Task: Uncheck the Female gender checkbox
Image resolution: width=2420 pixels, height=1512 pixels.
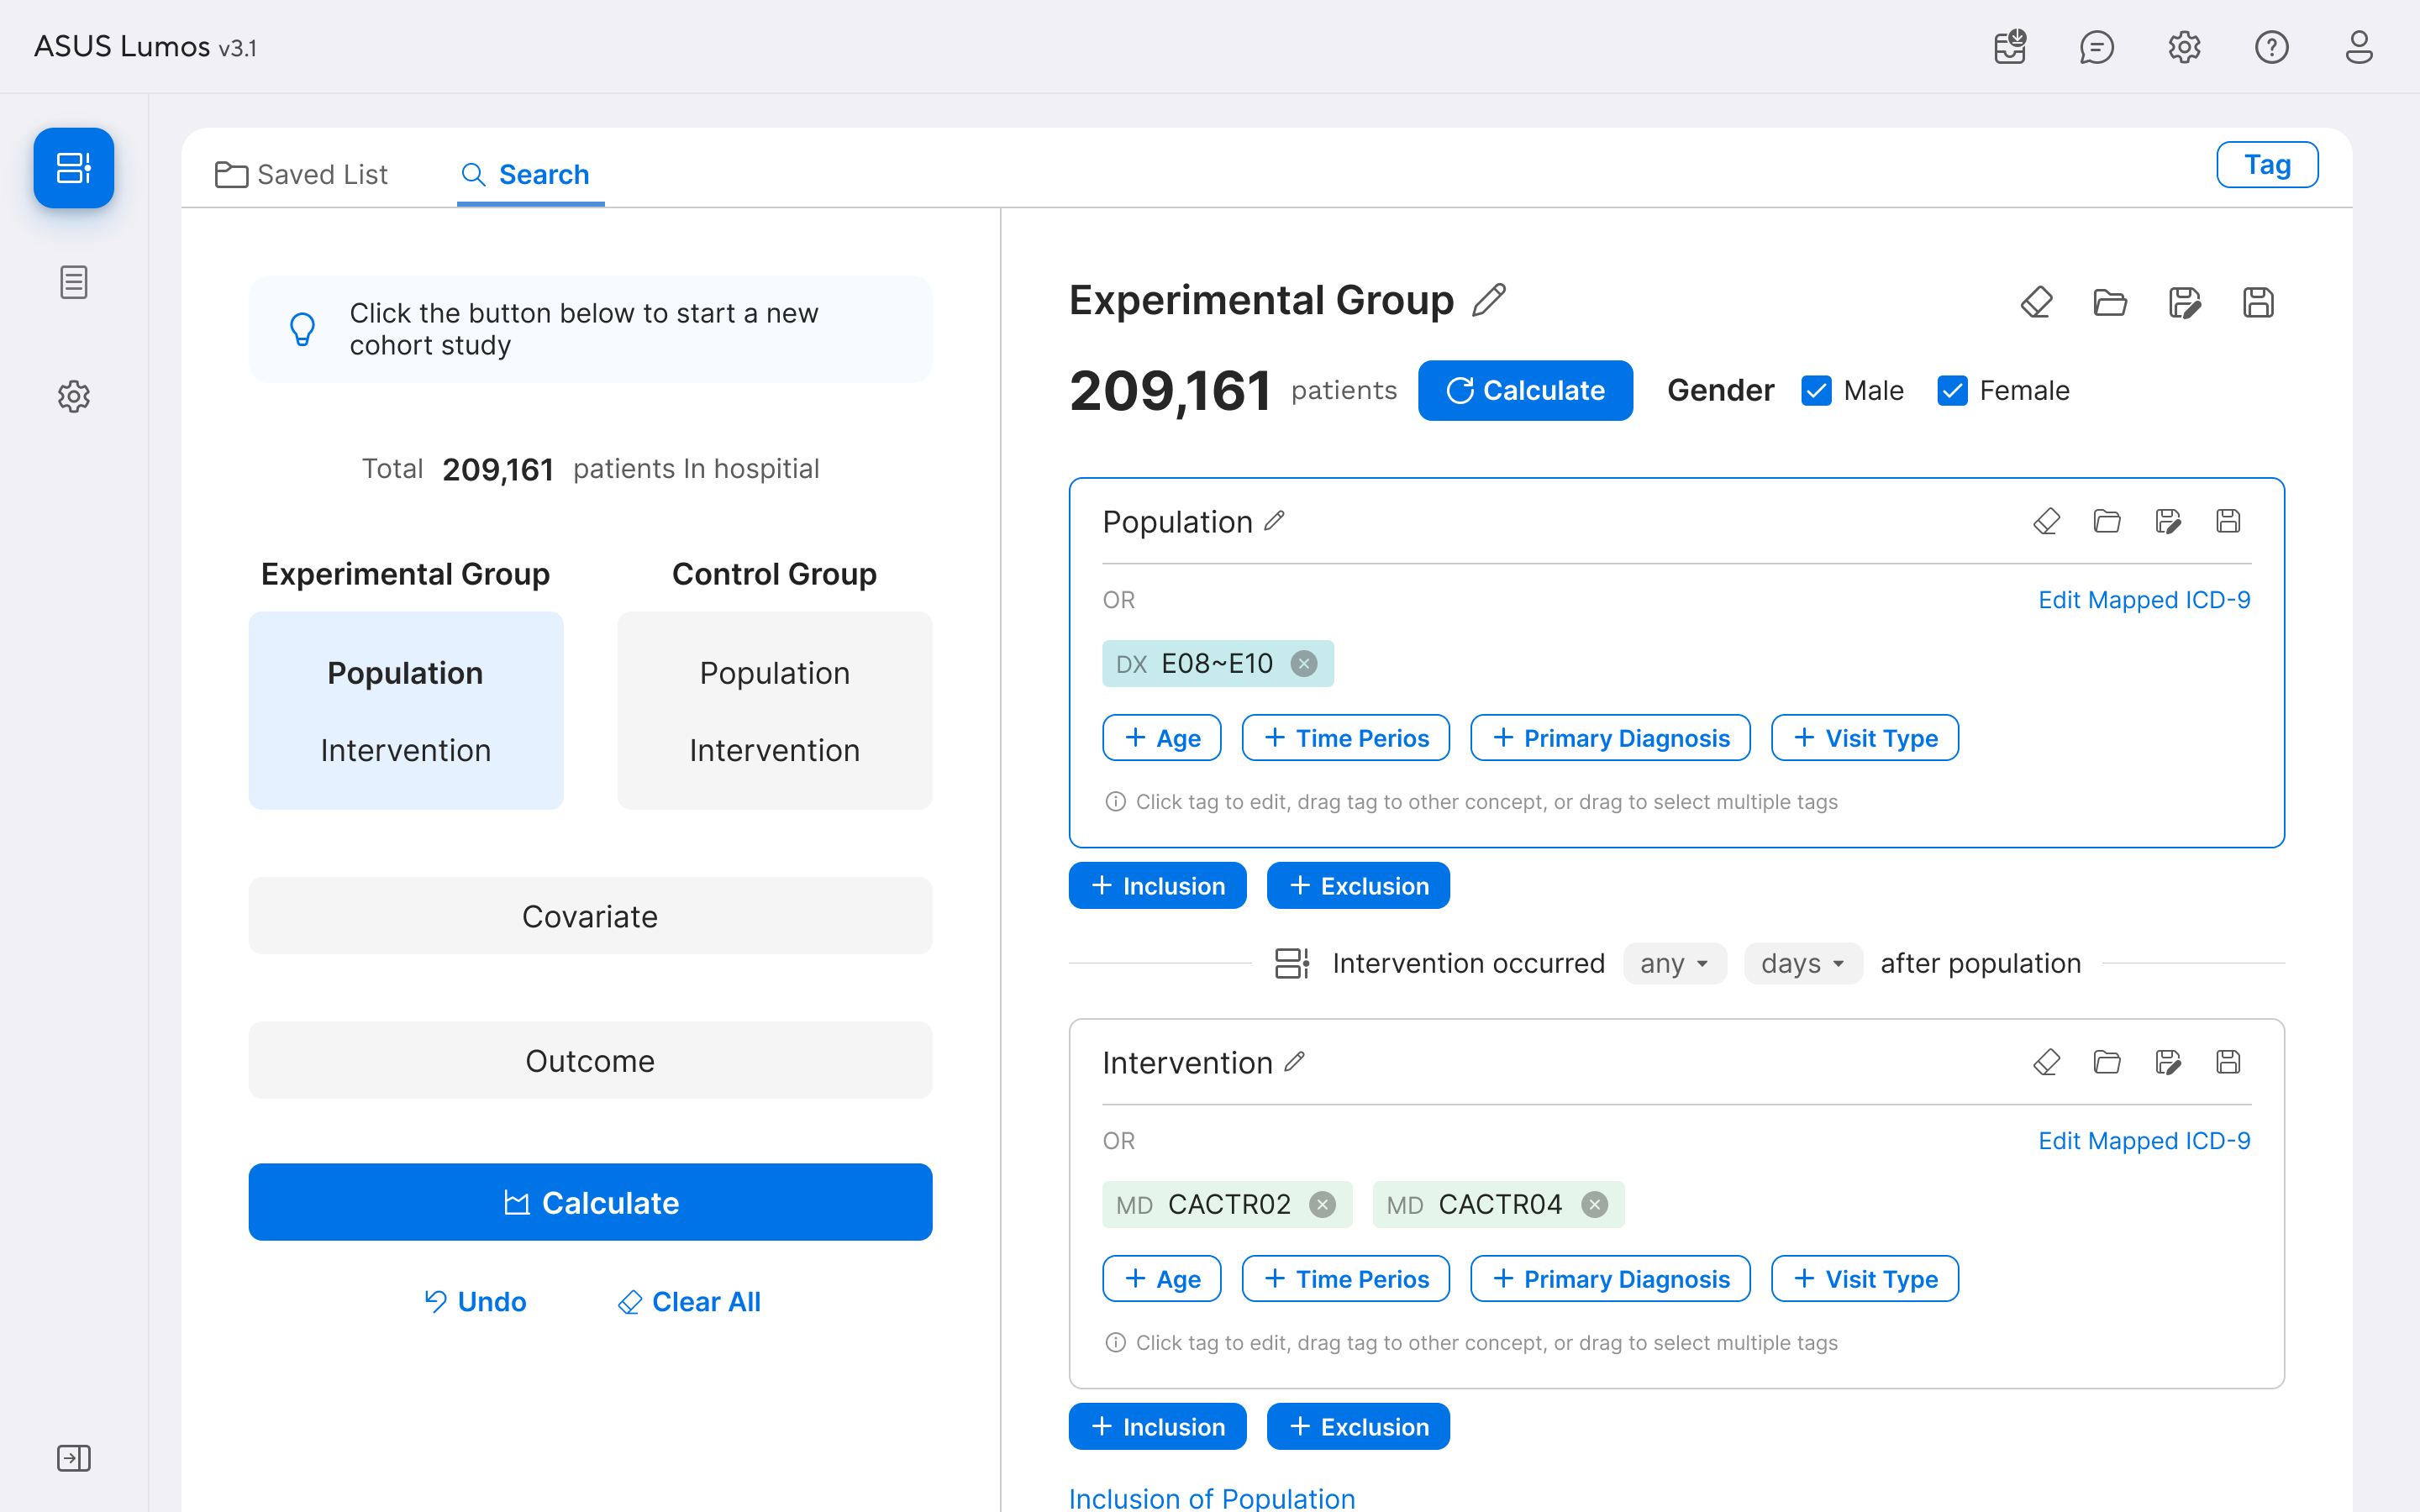Action: (1952, 390)
